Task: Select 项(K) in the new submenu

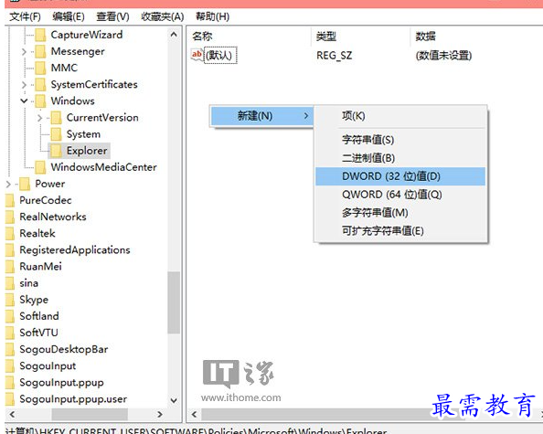Action: (x=400, y=116)
